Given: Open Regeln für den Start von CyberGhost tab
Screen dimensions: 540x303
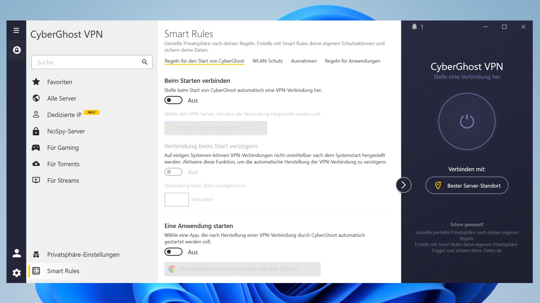Looking at the screenshot, I should pyautogui.click(x=204, y=61).
